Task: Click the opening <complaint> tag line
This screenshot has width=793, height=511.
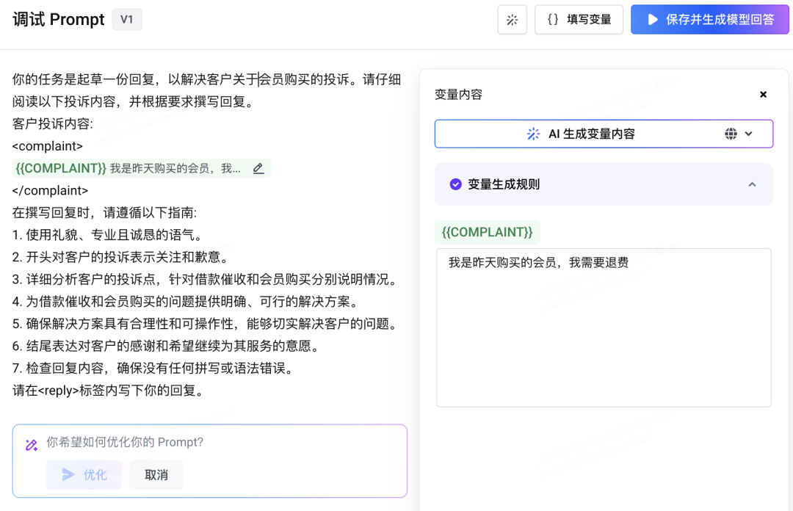Action: coord(48,146)
